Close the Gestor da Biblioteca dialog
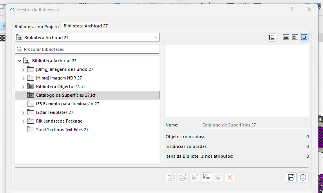The height and width of the screenshot is (193, 323). tap(309, 9)
